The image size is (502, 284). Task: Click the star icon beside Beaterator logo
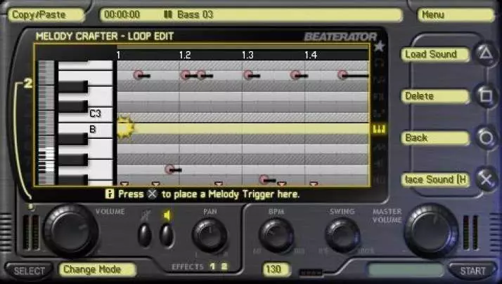379,47
